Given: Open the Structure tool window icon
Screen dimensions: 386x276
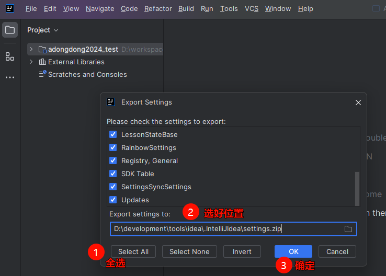Looking at the screenshot, I should tap(10, 56).
